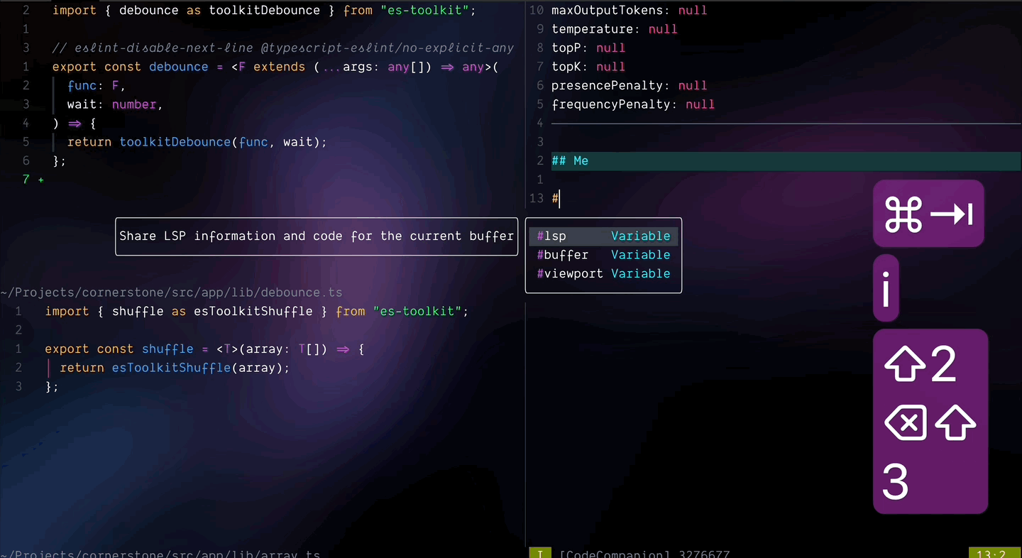Select the #buffer completion entry

click(563, 255)
